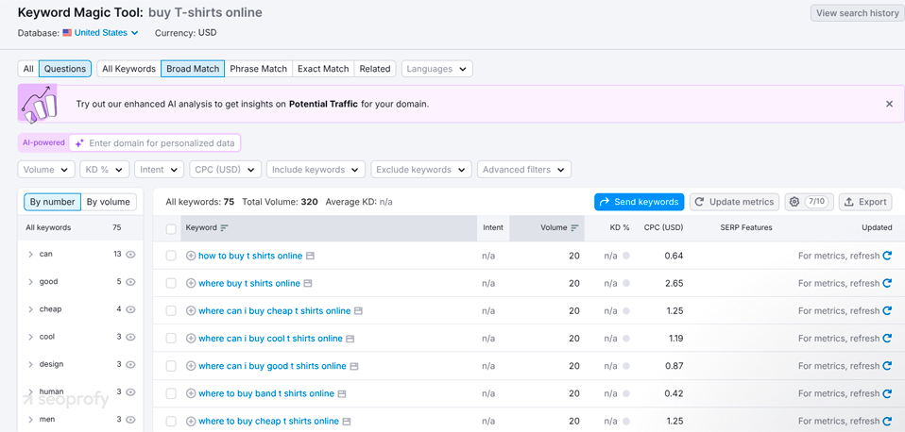Open SERP view icon for 'where buy t shirts online'
The width and height of the screenshot is (905, 432).
(308, 283)
